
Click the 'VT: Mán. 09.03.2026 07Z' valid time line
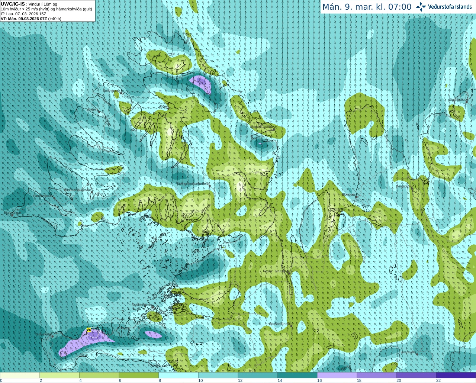click(24, 19)
